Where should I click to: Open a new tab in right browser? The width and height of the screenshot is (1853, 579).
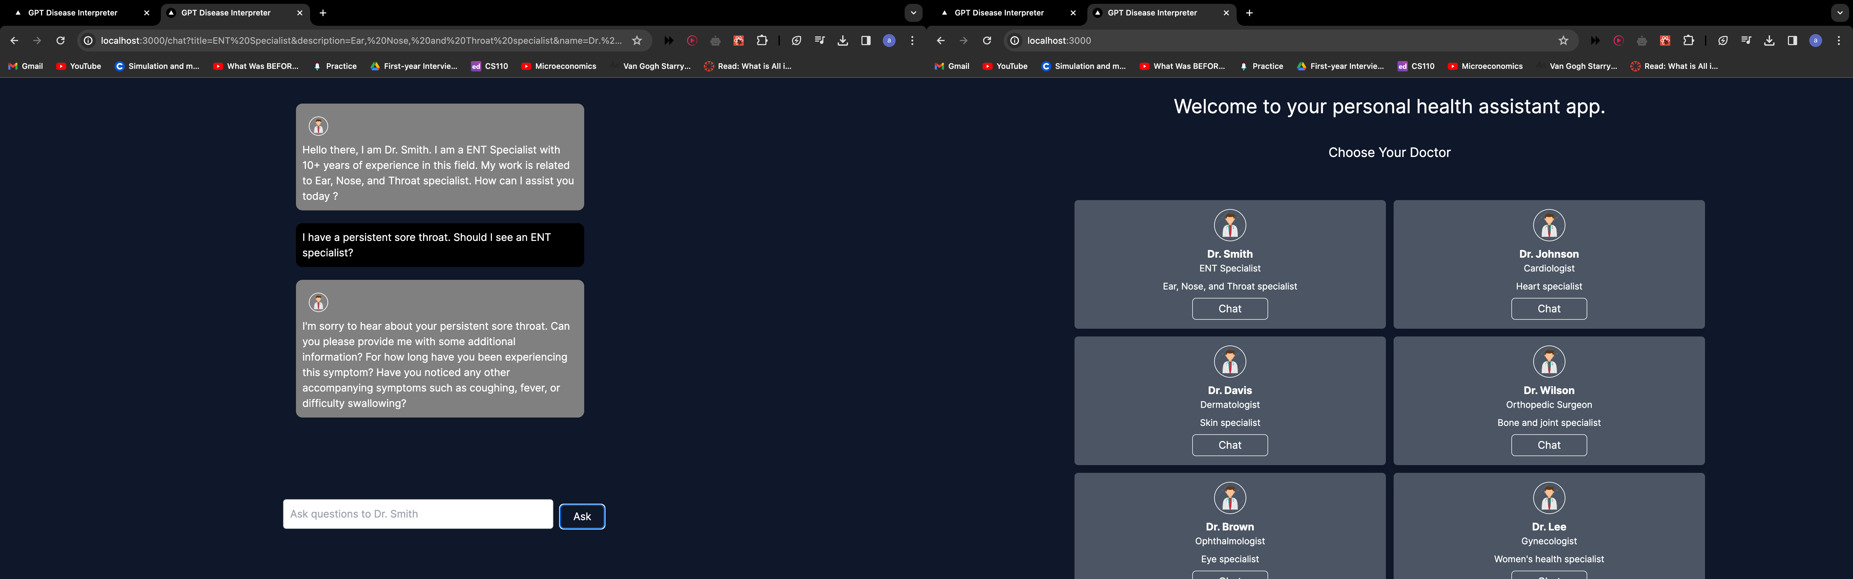click(x=1249, y=13)
